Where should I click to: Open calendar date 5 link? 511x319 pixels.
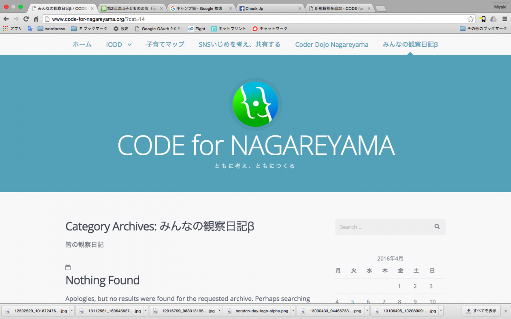[353, 302]
